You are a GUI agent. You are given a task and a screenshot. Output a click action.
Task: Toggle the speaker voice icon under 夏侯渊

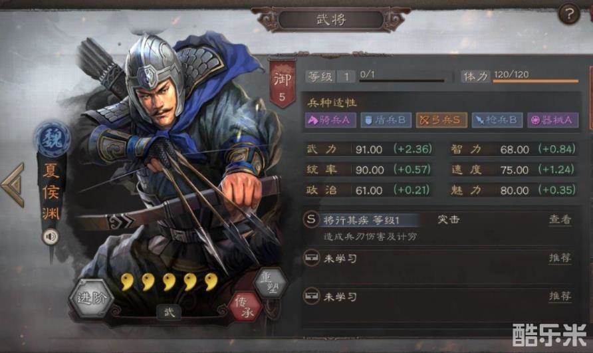(51, 237)
